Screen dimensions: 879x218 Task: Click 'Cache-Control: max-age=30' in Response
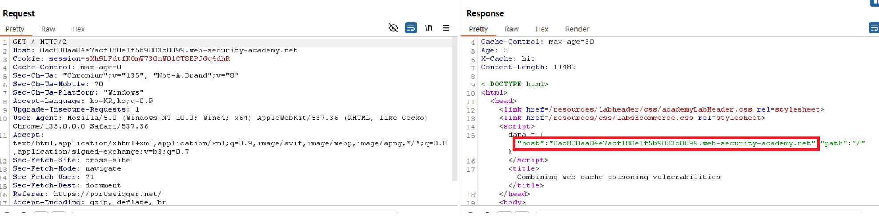coord(537,42)
